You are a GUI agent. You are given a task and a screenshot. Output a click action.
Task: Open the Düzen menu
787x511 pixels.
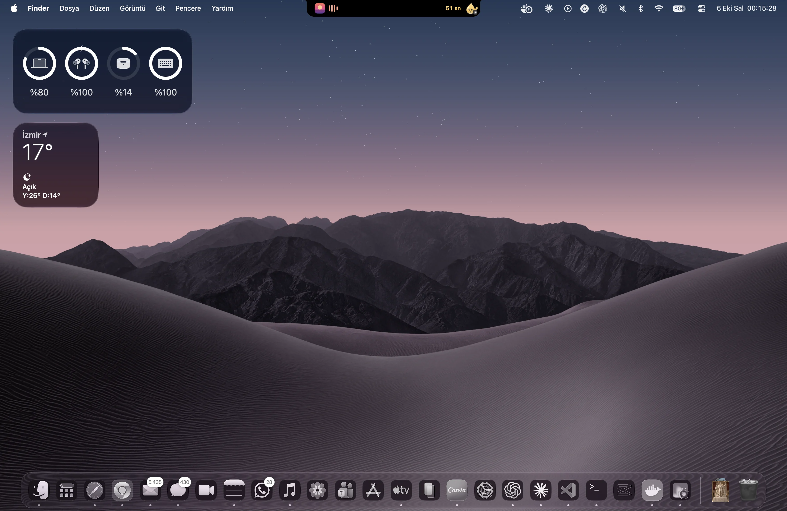(x=99, y=8)
